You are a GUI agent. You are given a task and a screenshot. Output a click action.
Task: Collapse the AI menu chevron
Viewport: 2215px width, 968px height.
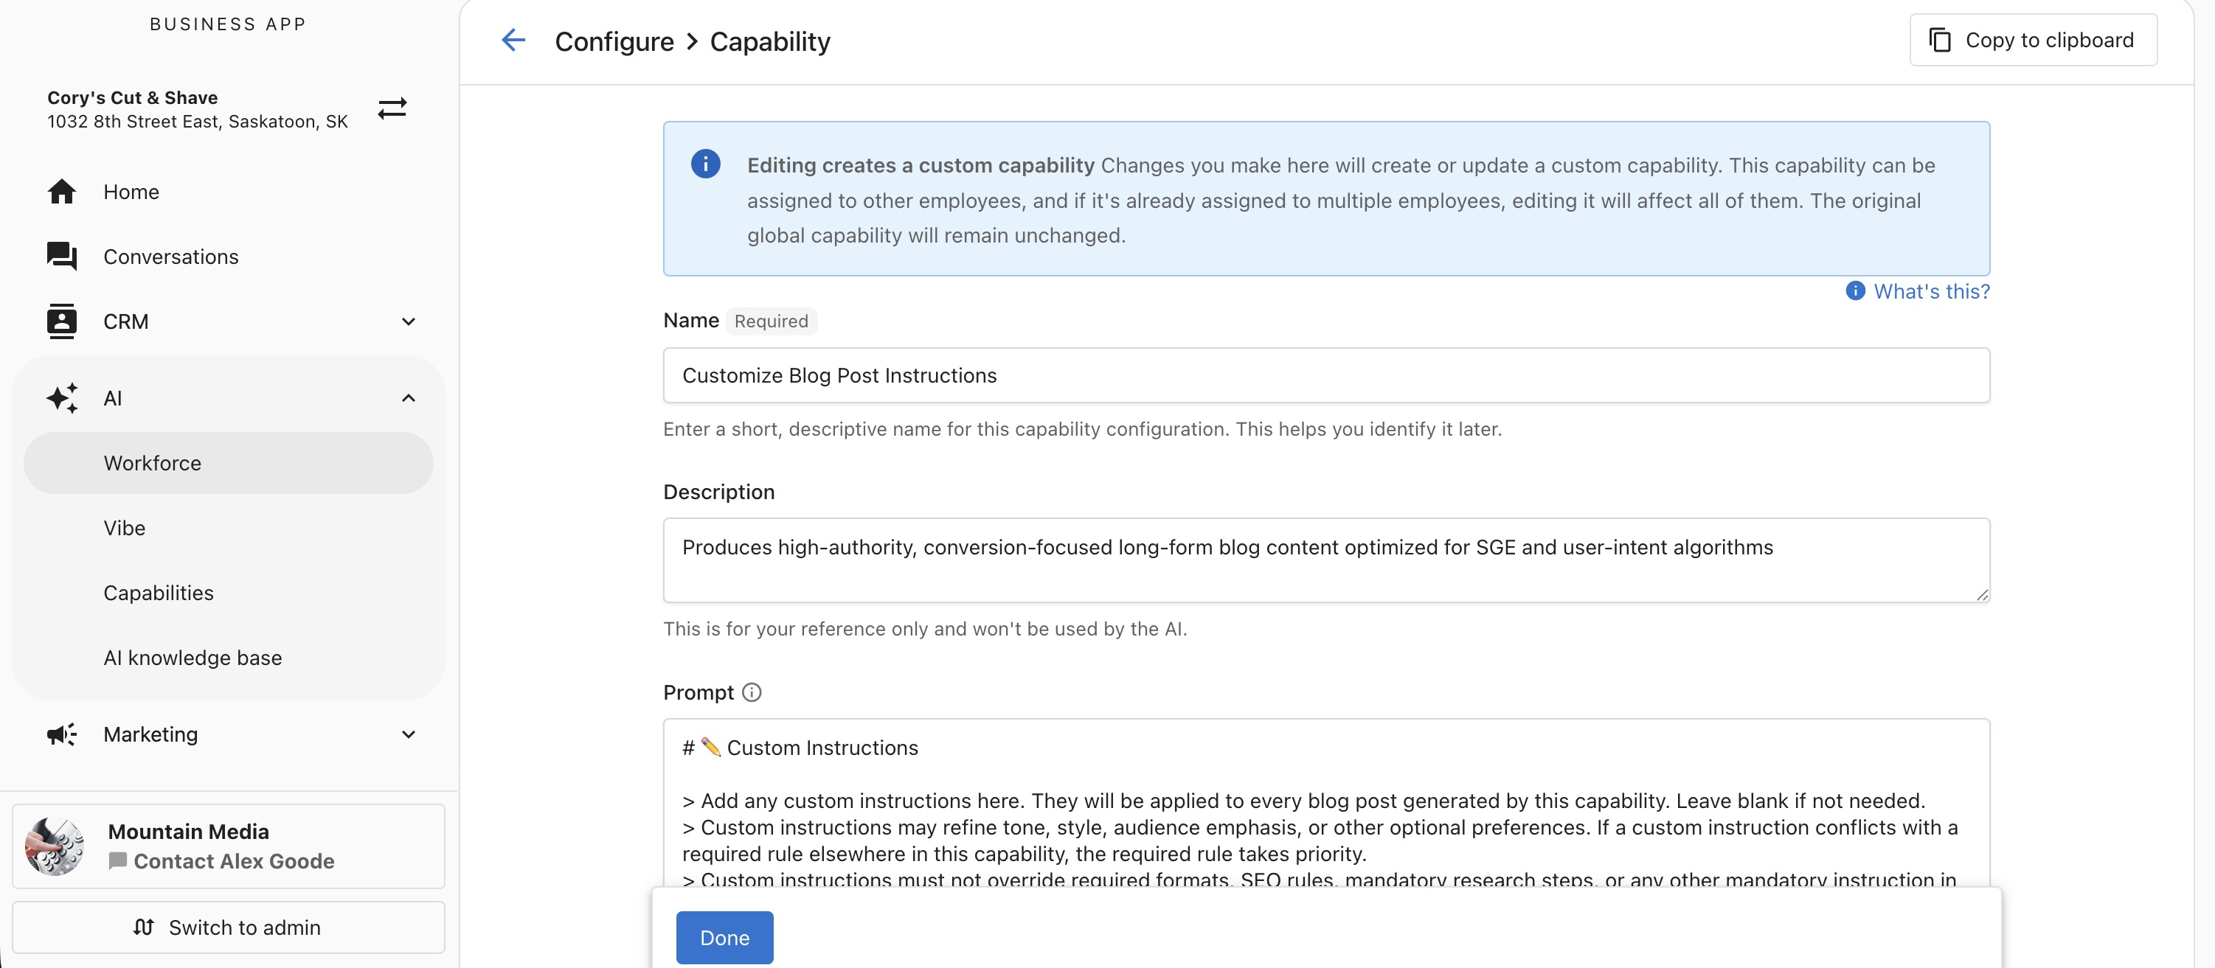click(409, 398)
